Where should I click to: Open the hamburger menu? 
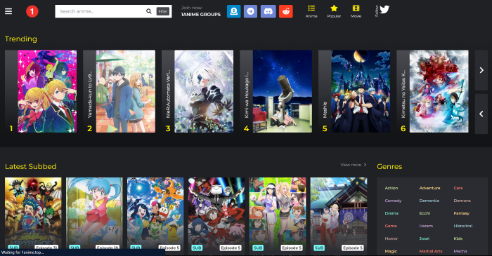8,11
